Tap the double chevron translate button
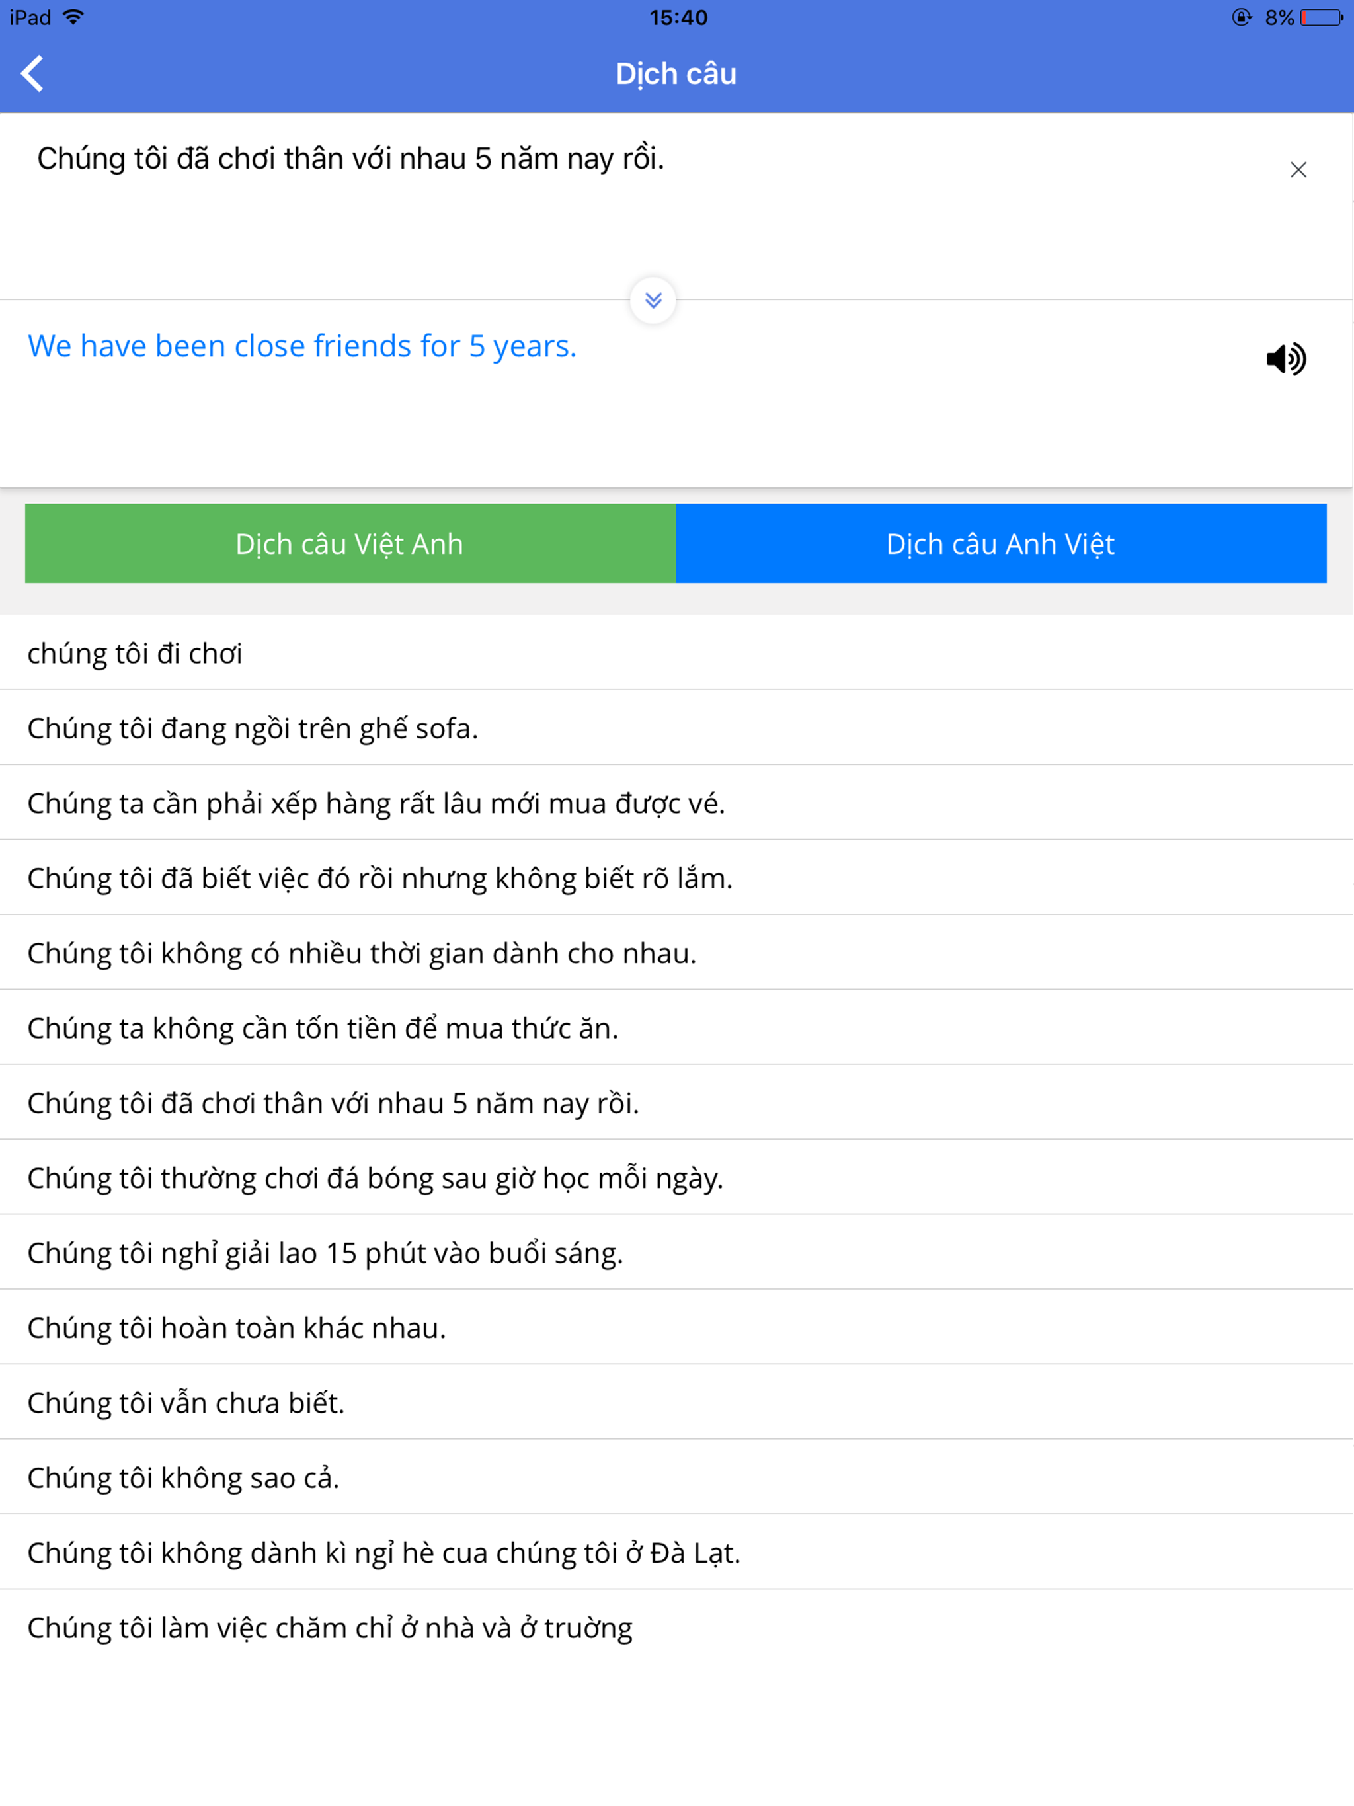1354x1806 pixels. pyautogui.click(x=653, y=301)
